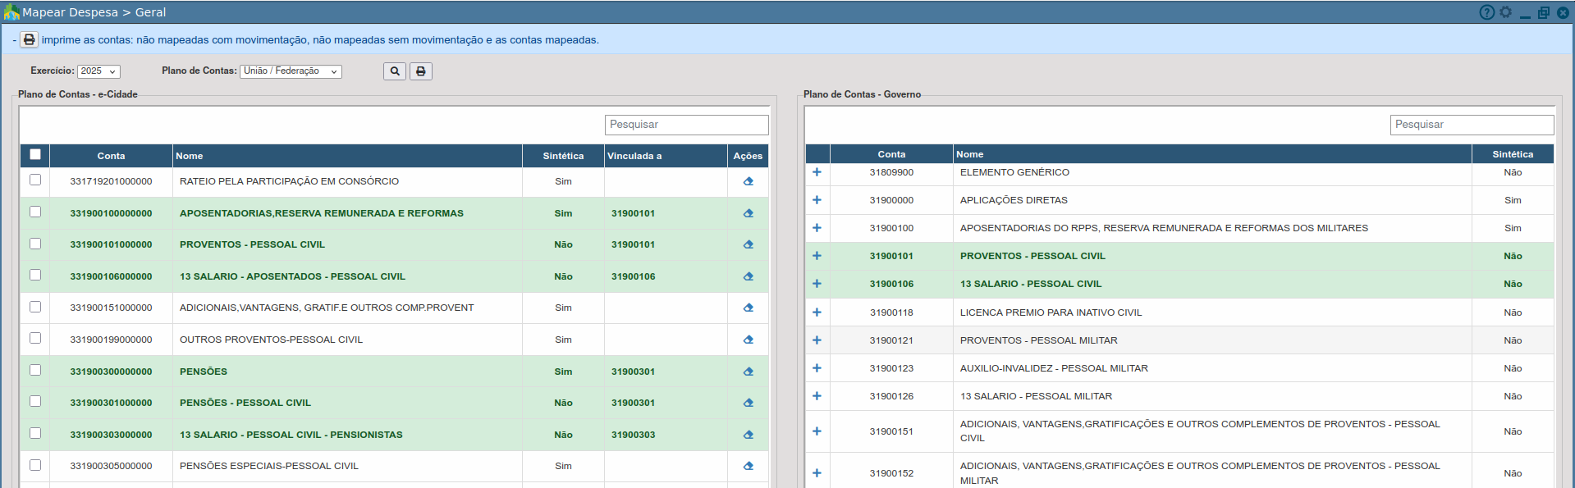Image resolution: width=1575 pixels, height=488 pixels.
Task: Click the printer button next to the search button
Action: pos(420,71)
